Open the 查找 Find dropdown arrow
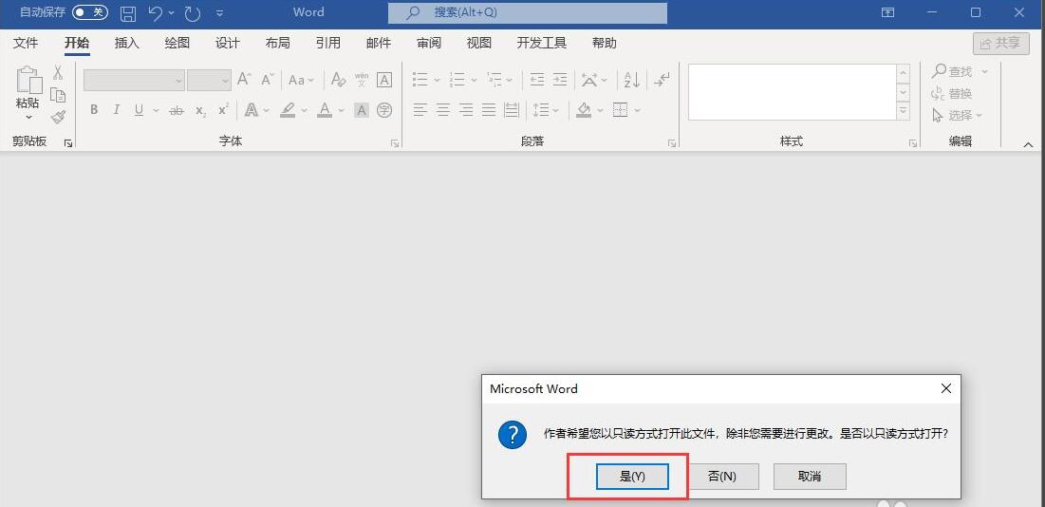Image resolution: width=1045 pixels, height=507 pixels. (x=984, y=71)
